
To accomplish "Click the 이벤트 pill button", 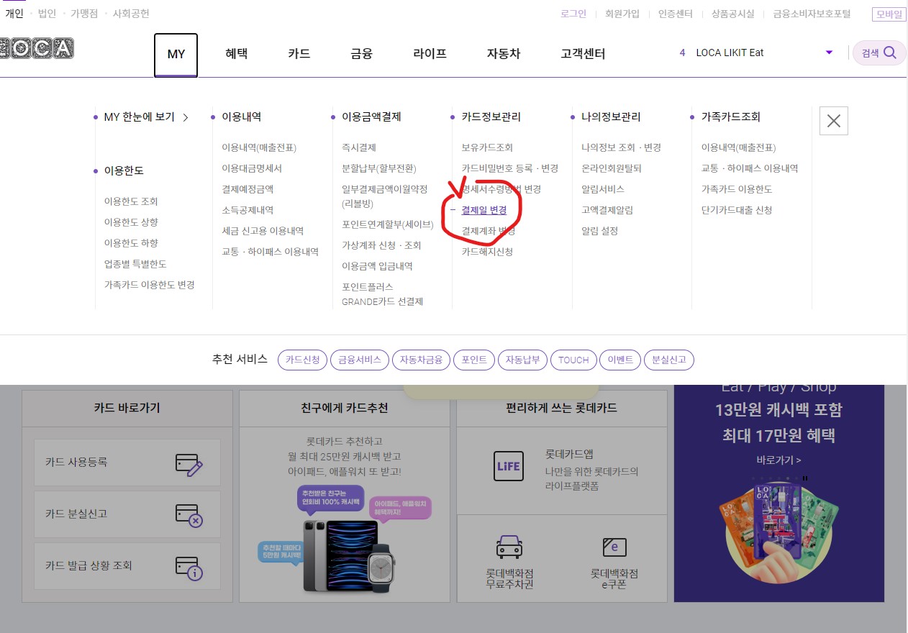I will [x=620, y=360].
